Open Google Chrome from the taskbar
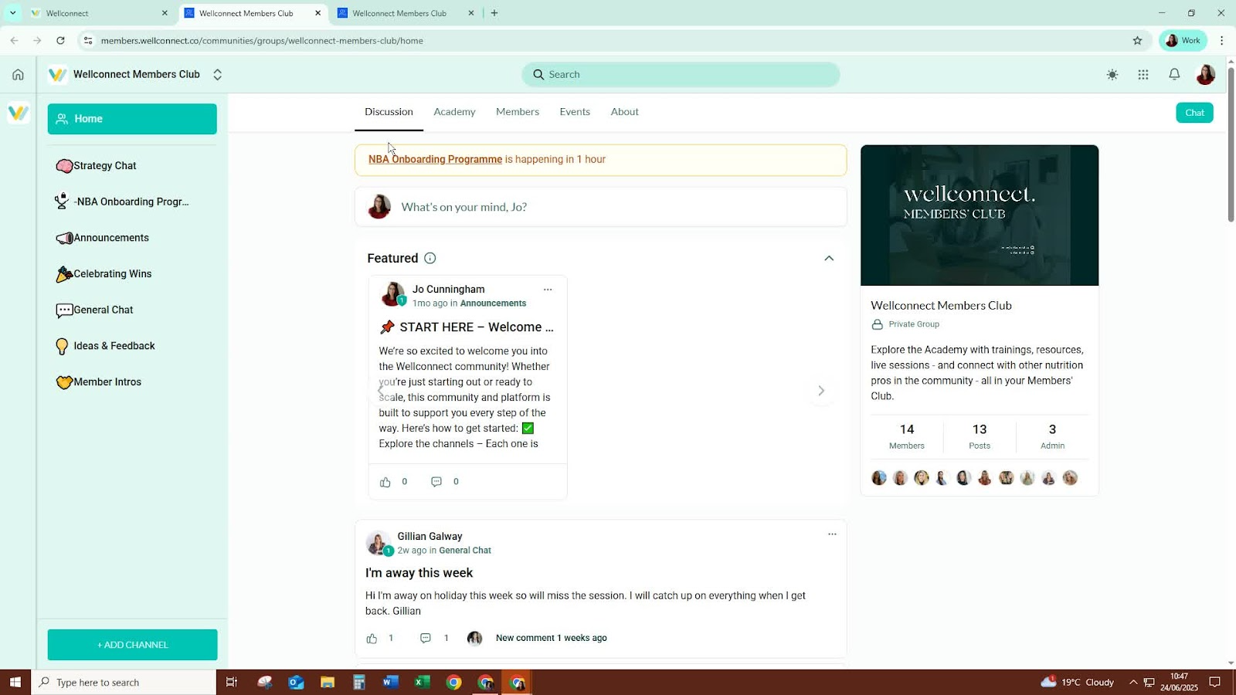This screenshot has width=1236, height=695. tap(453, 683)
